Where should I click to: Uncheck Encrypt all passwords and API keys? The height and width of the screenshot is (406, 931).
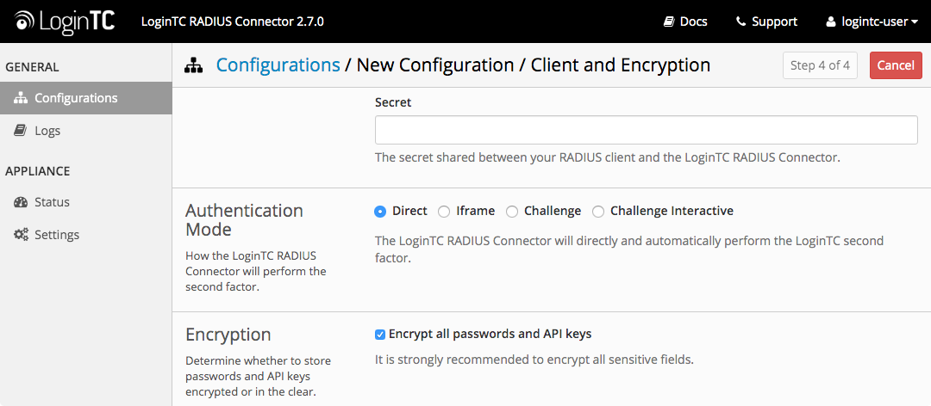click(x=380, y=335)
